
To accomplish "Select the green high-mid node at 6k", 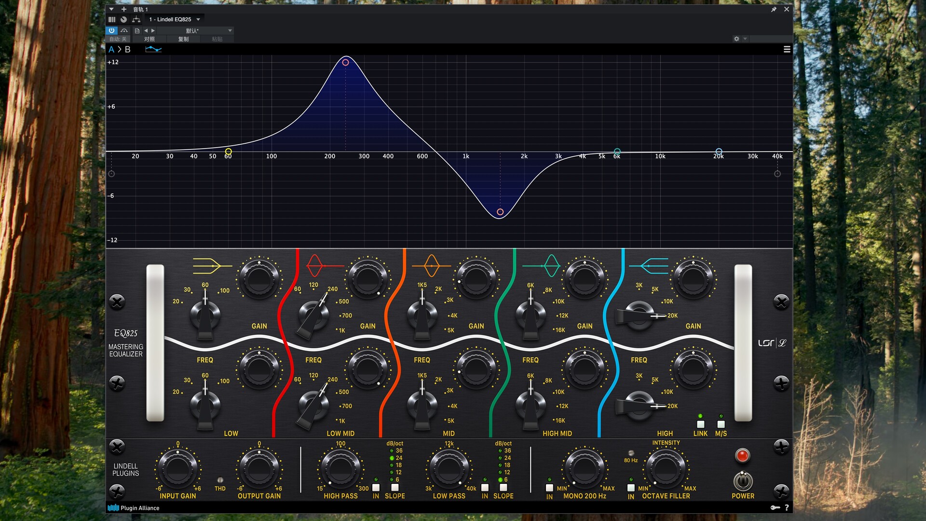I will coord(617,151).
